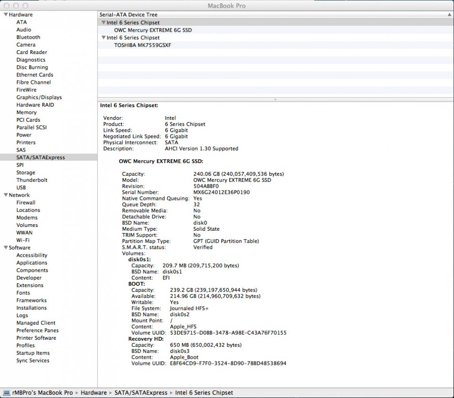Collapse the Hardware section triangle

pos(6,15)
